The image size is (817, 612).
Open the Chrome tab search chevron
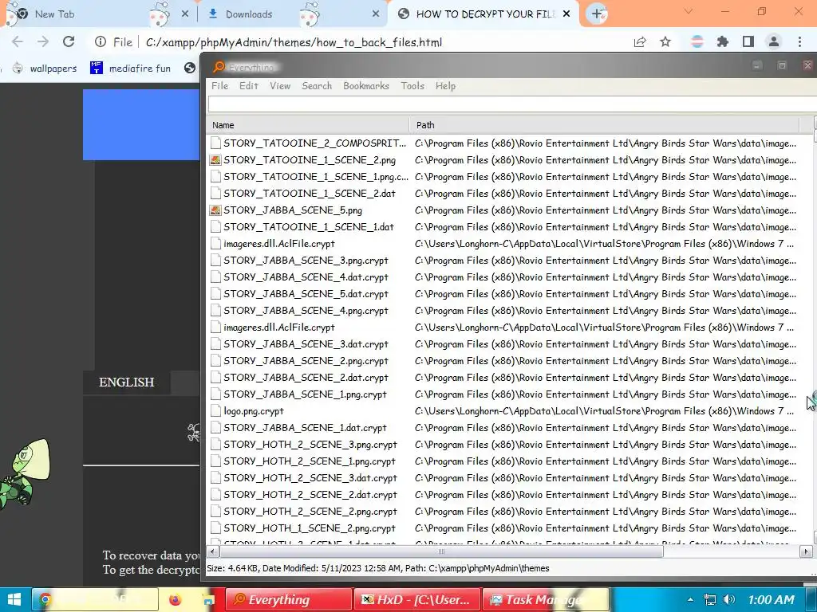click(689, 11)
